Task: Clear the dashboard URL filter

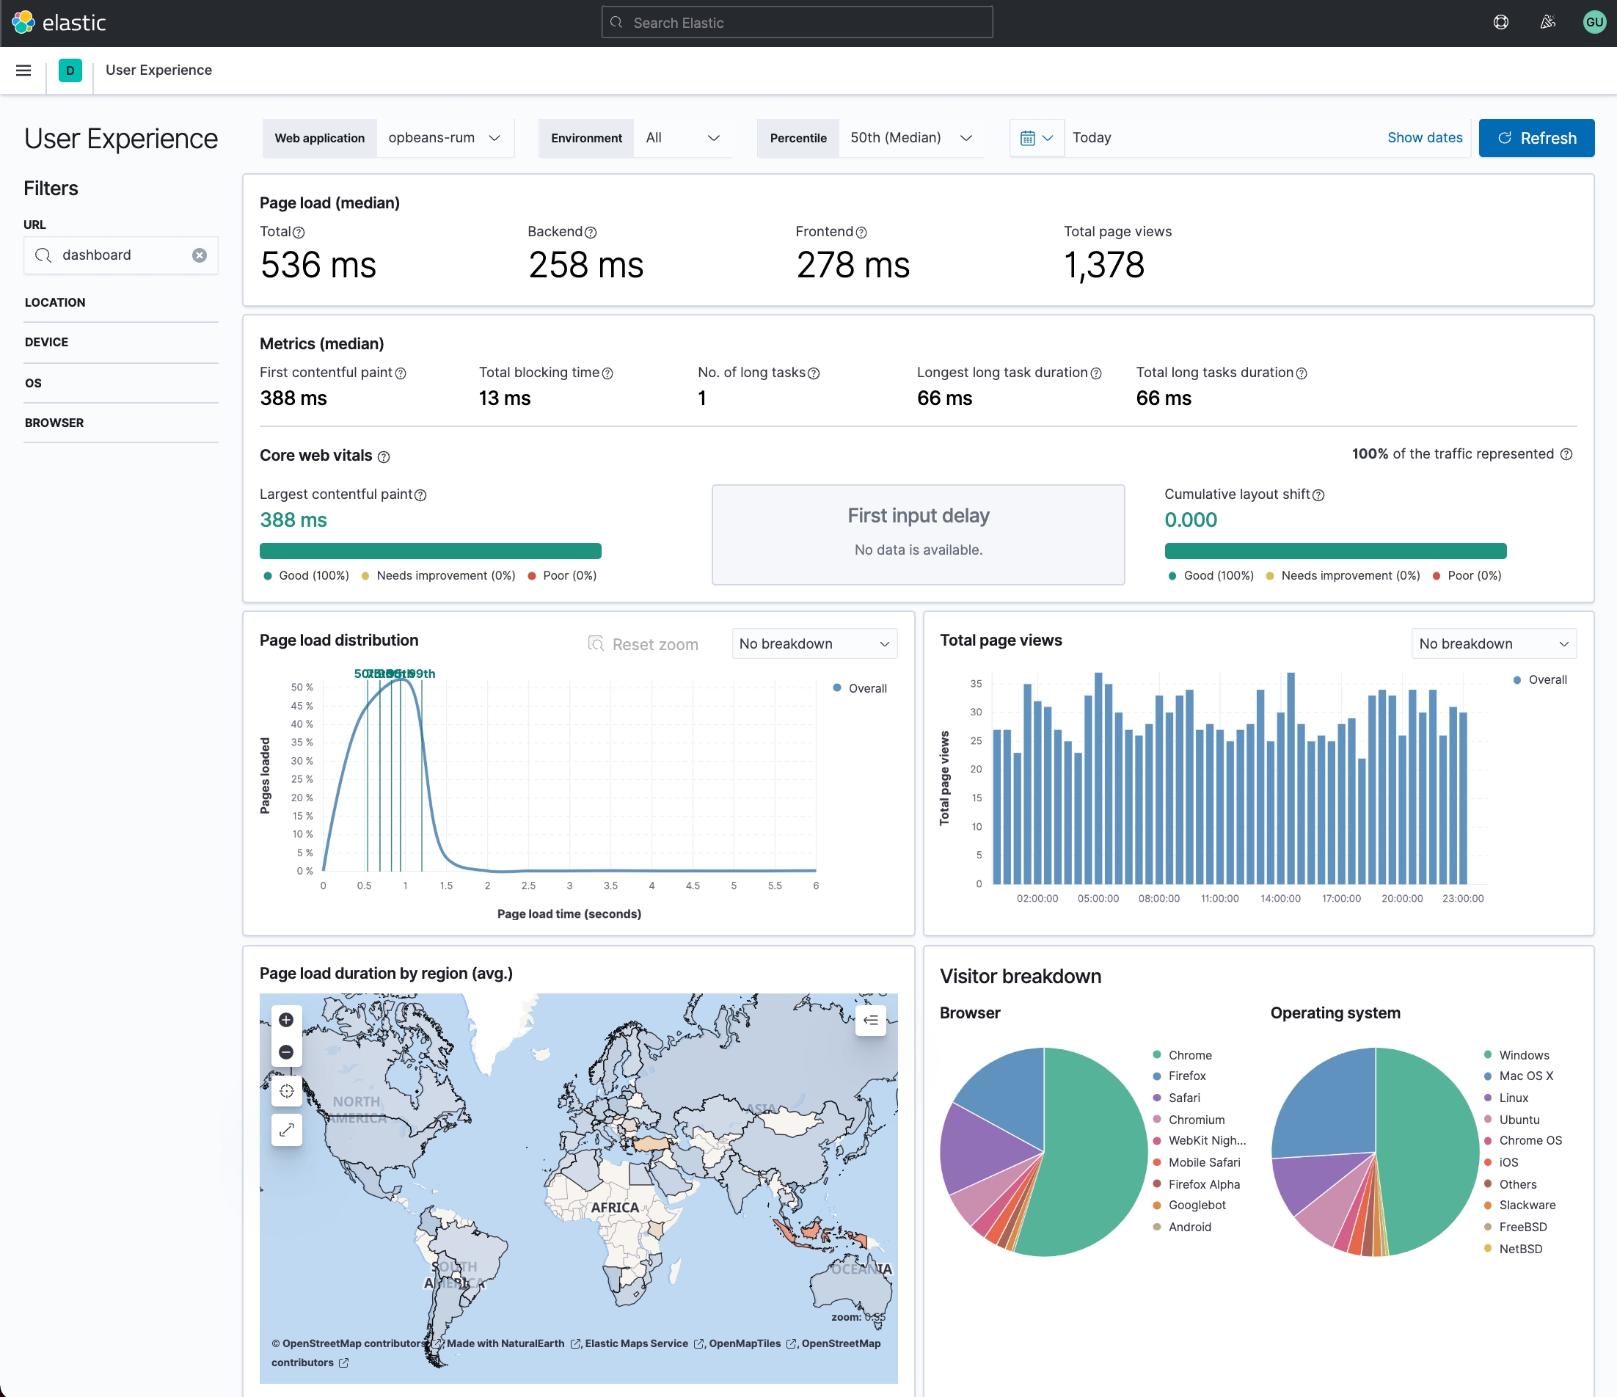Action: 200,255
